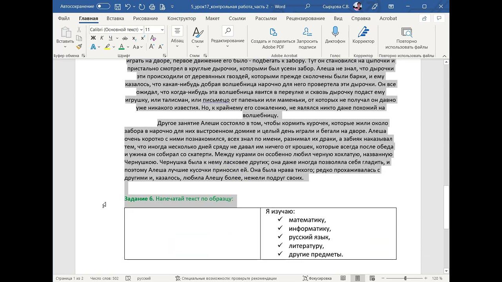The image size is (502, 282).
Task: Toggle bold Ж formatting
Action: click(x=93, y=38)
